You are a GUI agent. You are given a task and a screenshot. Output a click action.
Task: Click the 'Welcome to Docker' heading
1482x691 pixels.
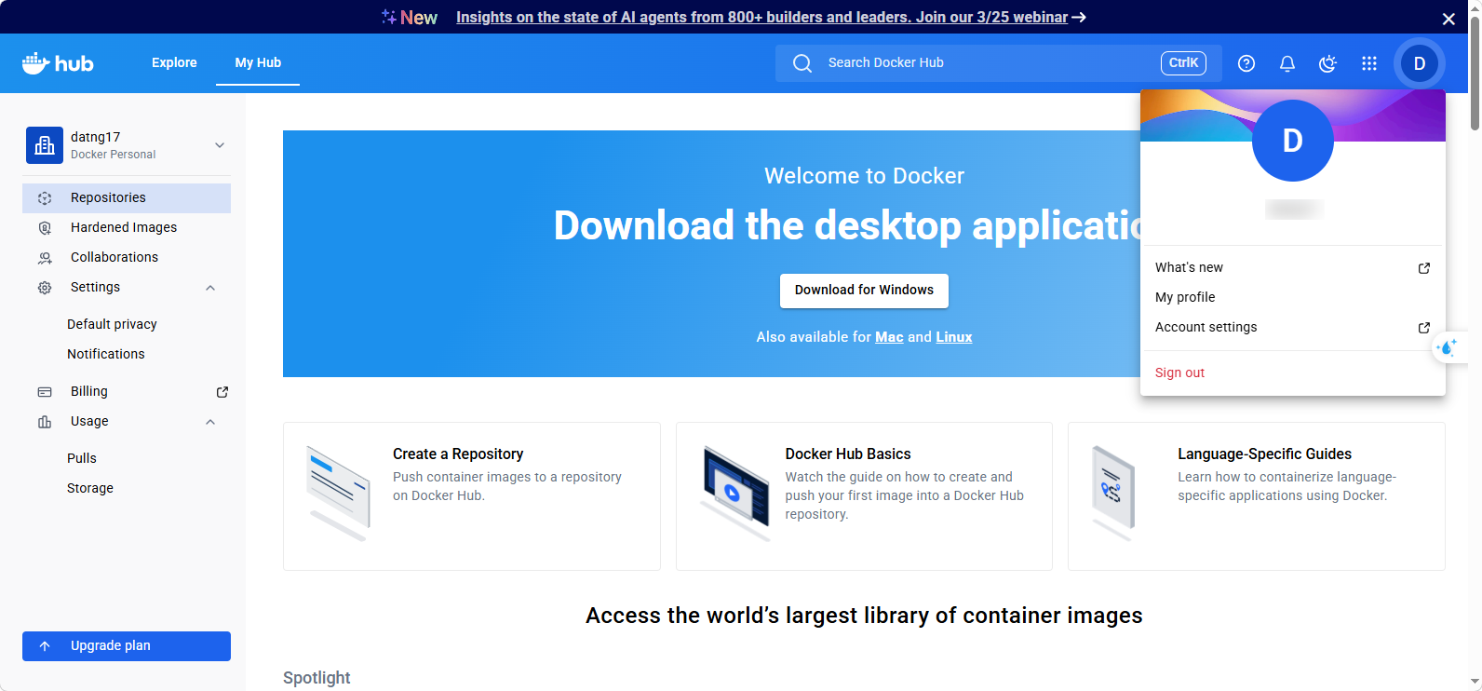click(x=864, y=176)
